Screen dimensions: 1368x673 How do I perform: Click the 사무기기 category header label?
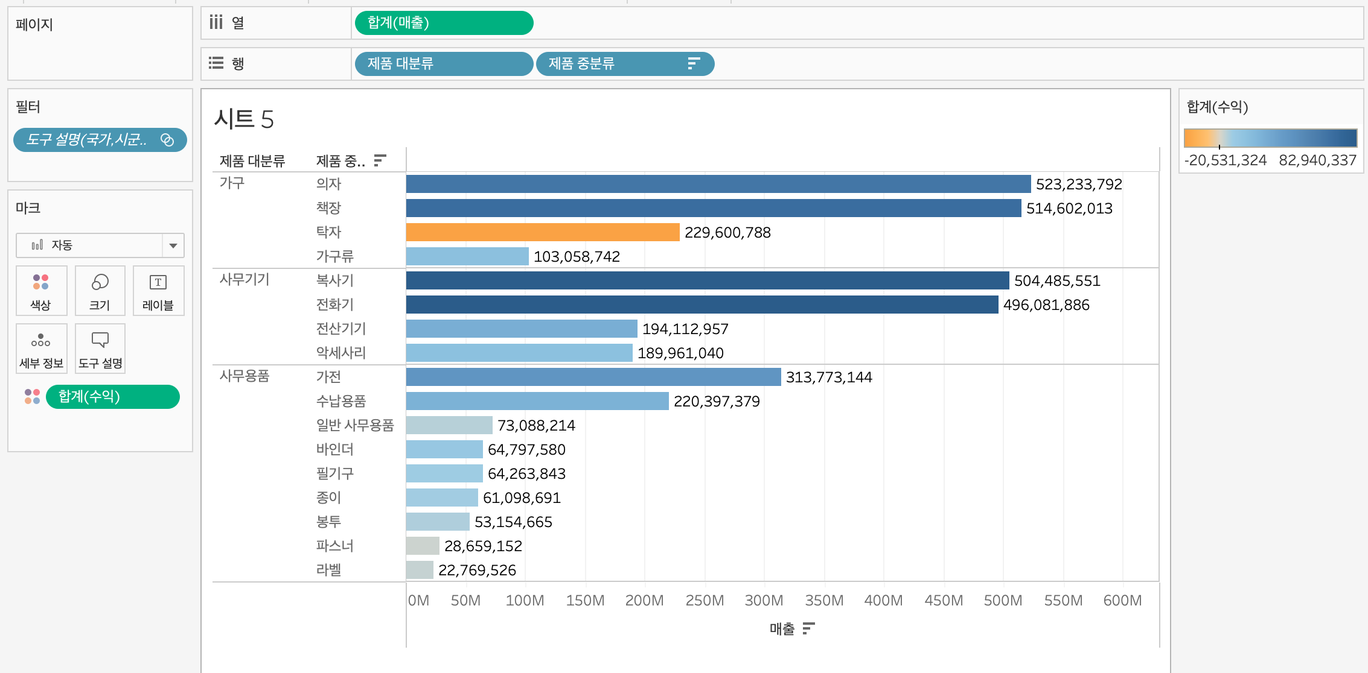[245, 280]
